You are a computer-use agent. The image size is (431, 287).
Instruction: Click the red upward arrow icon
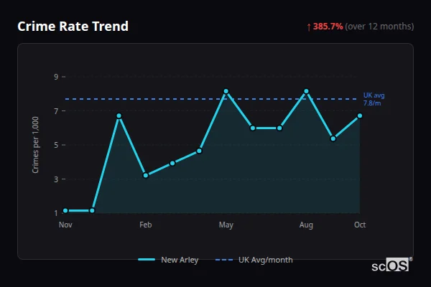pyautogui.click(x=309, y=27)
